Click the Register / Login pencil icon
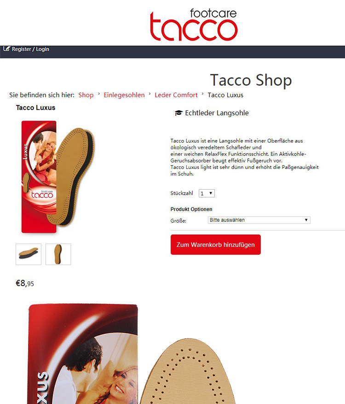 pos(7,49)
